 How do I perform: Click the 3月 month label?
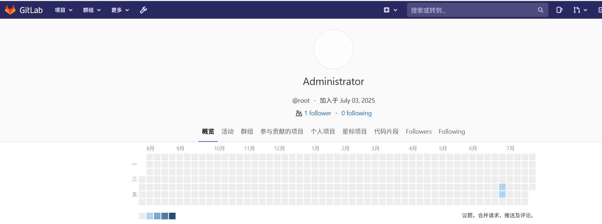coord(375,149)
